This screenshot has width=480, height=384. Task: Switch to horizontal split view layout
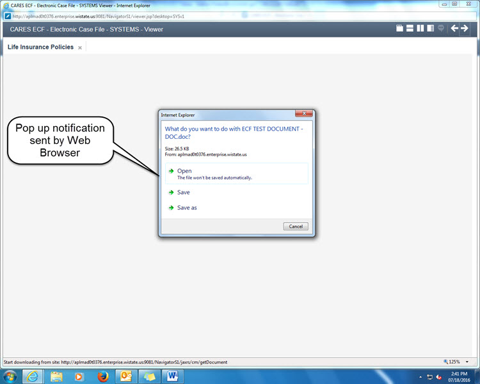click(x=410, y=29)
